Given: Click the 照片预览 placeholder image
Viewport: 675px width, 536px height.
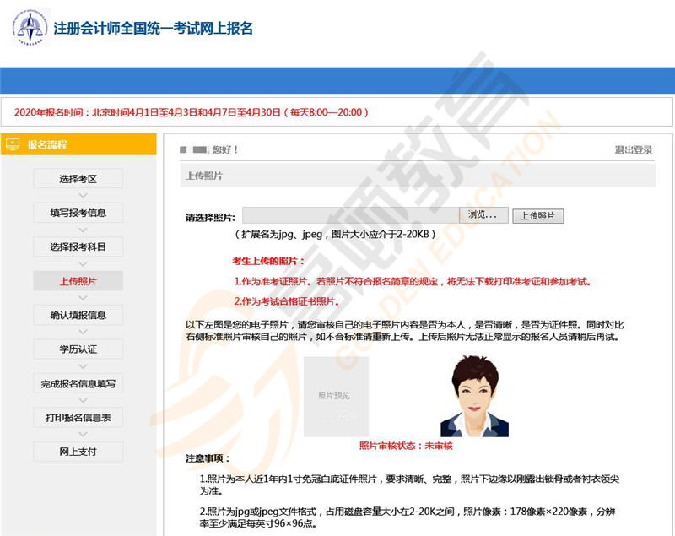Looking at the screenshot, I should point(336,396).
